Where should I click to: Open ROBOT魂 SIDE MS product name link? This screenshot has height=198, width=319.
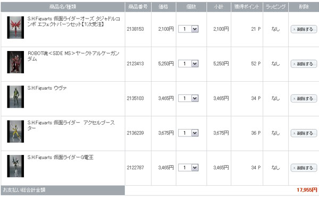coord(73,56)
